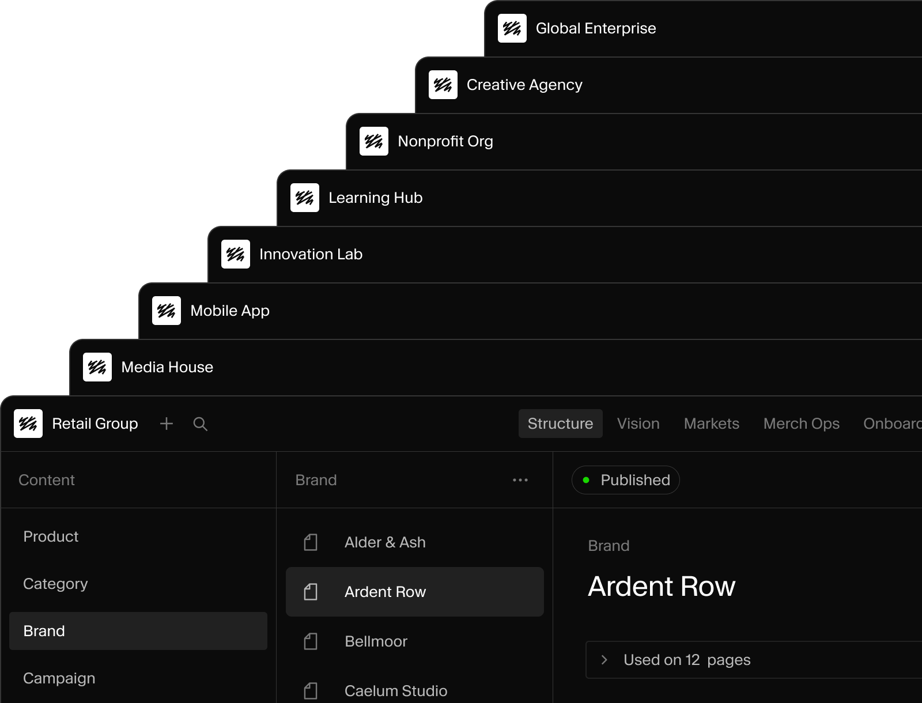922x703 pixels.
Task: Click the Innovation Lab workspace logo
Action: 236,254
